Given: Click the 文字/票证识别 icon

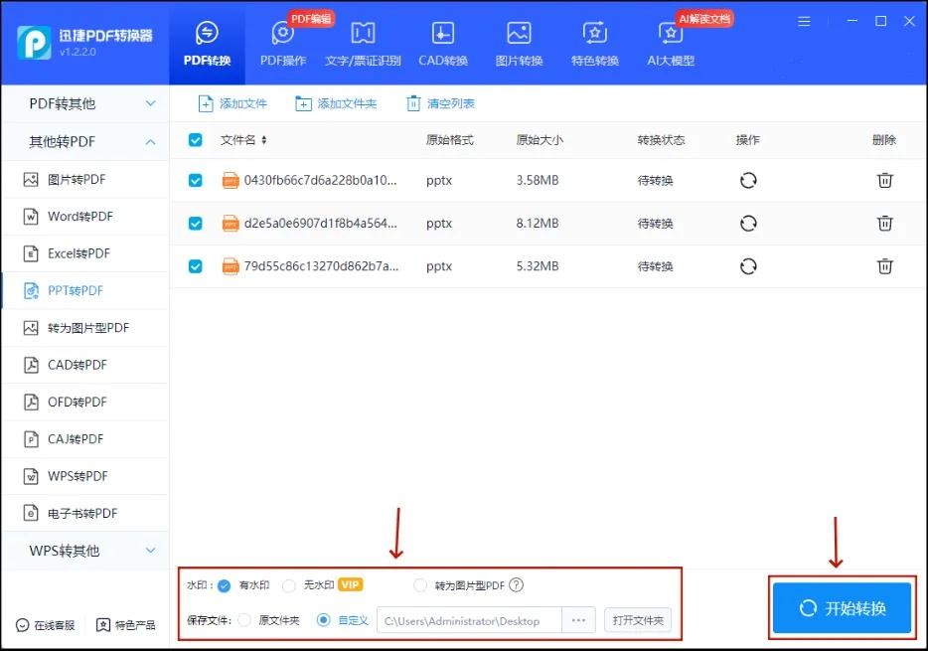Looking at the screenshot, I should coord(363,35).
